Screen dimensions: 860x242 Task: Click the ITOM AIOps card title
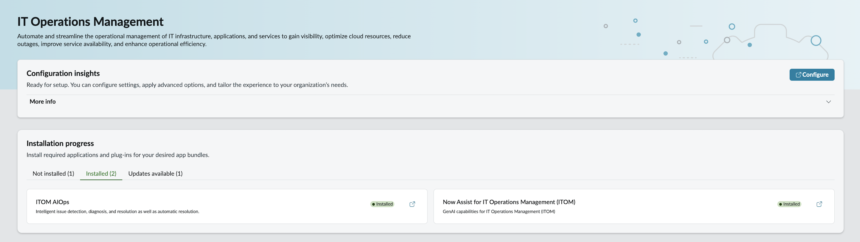[53, 202]
